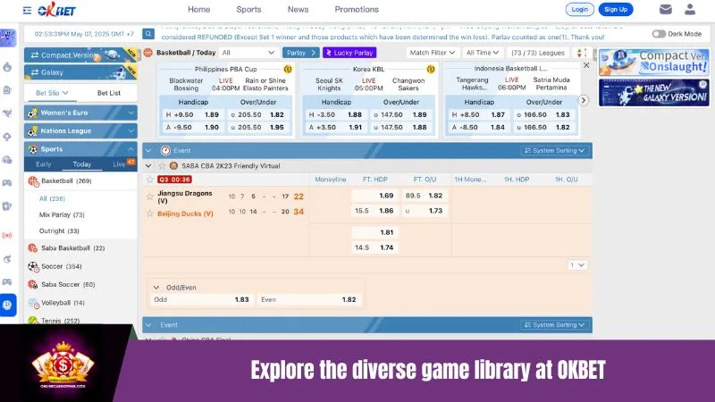Click the up/down sort arrows near Leagues filter
Screen dimensions: 715x402
pos(582,53)
